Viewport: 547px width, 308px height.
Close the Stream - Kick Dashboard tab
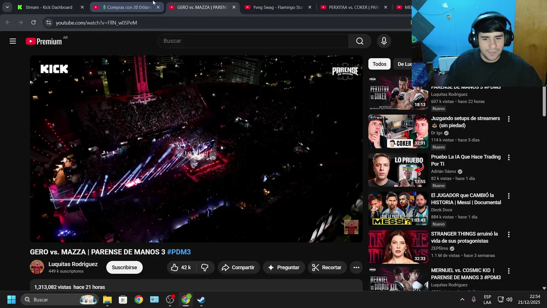tap(82, 7)
